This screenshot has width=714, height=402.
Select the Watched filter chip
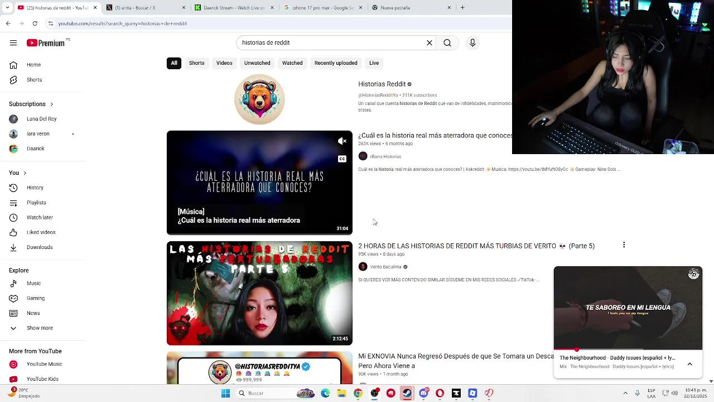(292, 63)
